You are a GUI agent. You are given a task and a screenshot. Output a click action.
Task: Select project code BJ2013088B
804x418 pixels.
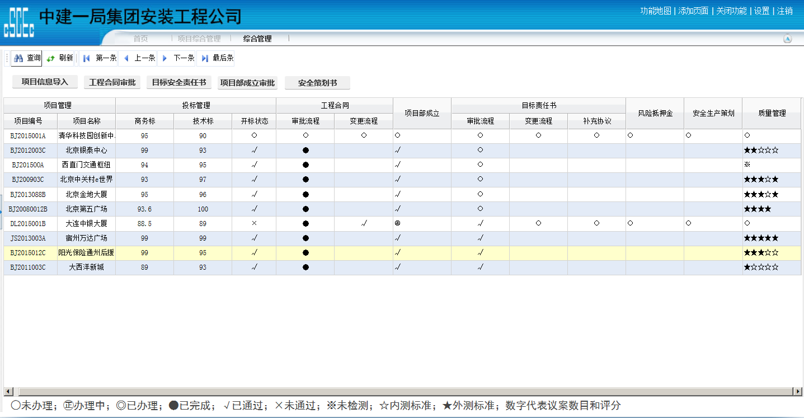point(28,194)
